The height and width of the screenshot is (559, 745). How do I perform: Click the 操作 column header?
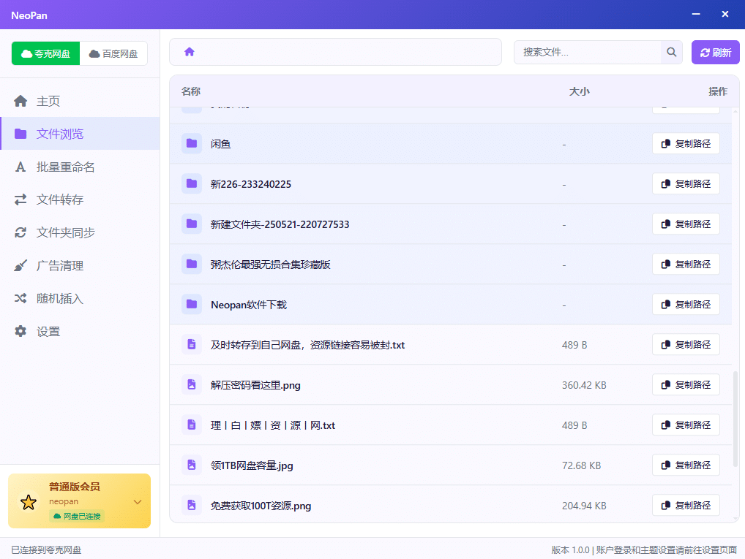(x=717, y=91)
